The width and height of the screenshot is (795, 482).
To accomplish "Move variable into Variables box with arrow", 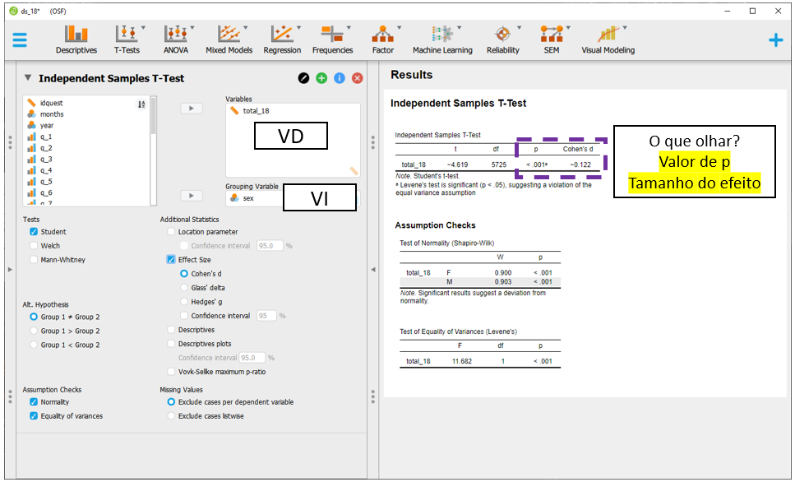I will (x=191, y=108).
